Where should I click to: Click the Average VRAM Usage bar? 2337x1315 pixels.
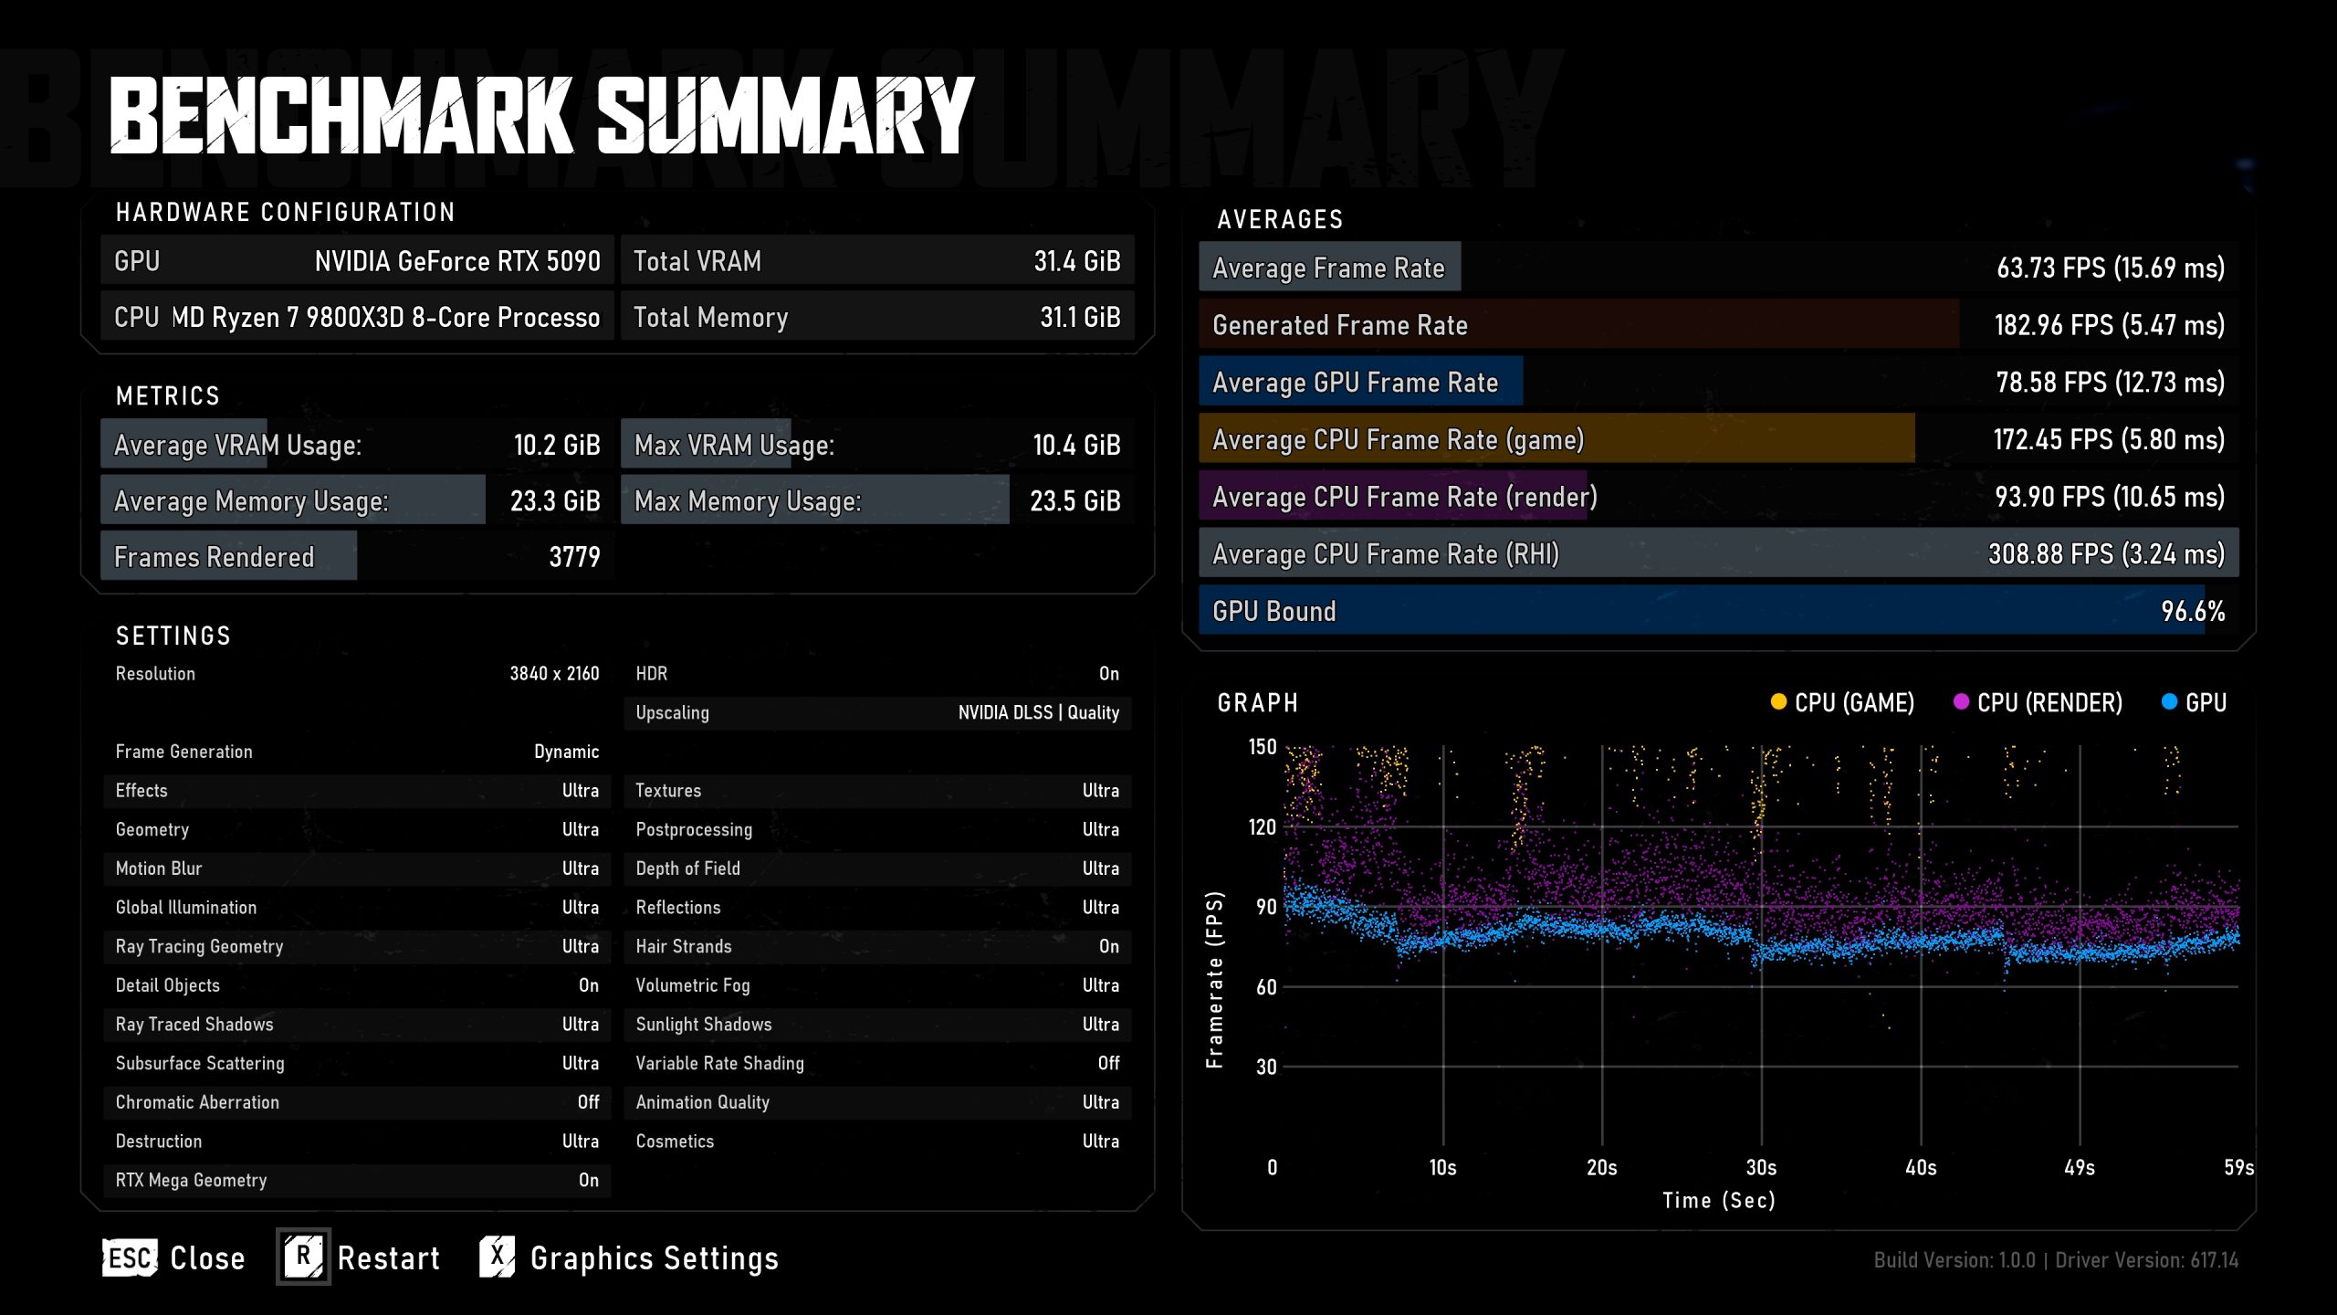tap(357, 445)
